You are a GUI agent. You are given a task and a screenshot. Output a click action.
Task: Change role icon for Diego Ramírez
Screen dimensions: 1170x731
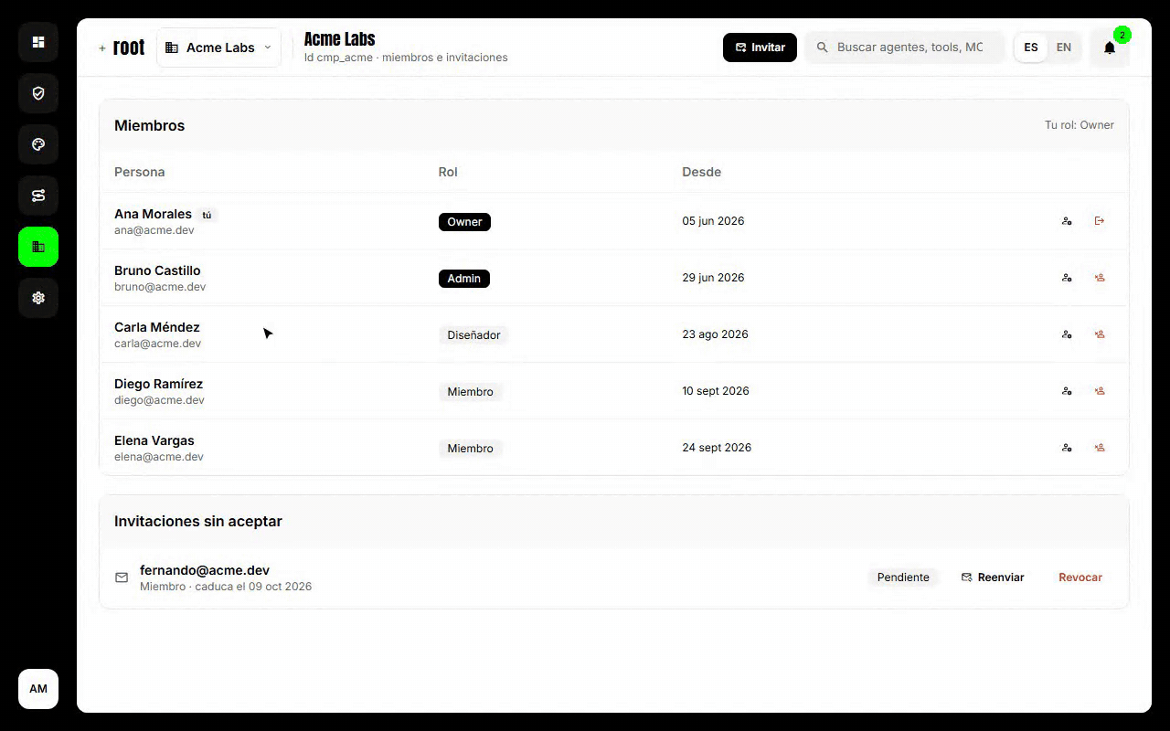(x=1067, y=391)
